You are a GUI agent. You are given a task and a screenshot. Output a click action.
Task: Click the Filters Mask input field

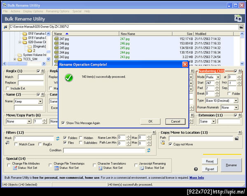click(x=34, y=138)
